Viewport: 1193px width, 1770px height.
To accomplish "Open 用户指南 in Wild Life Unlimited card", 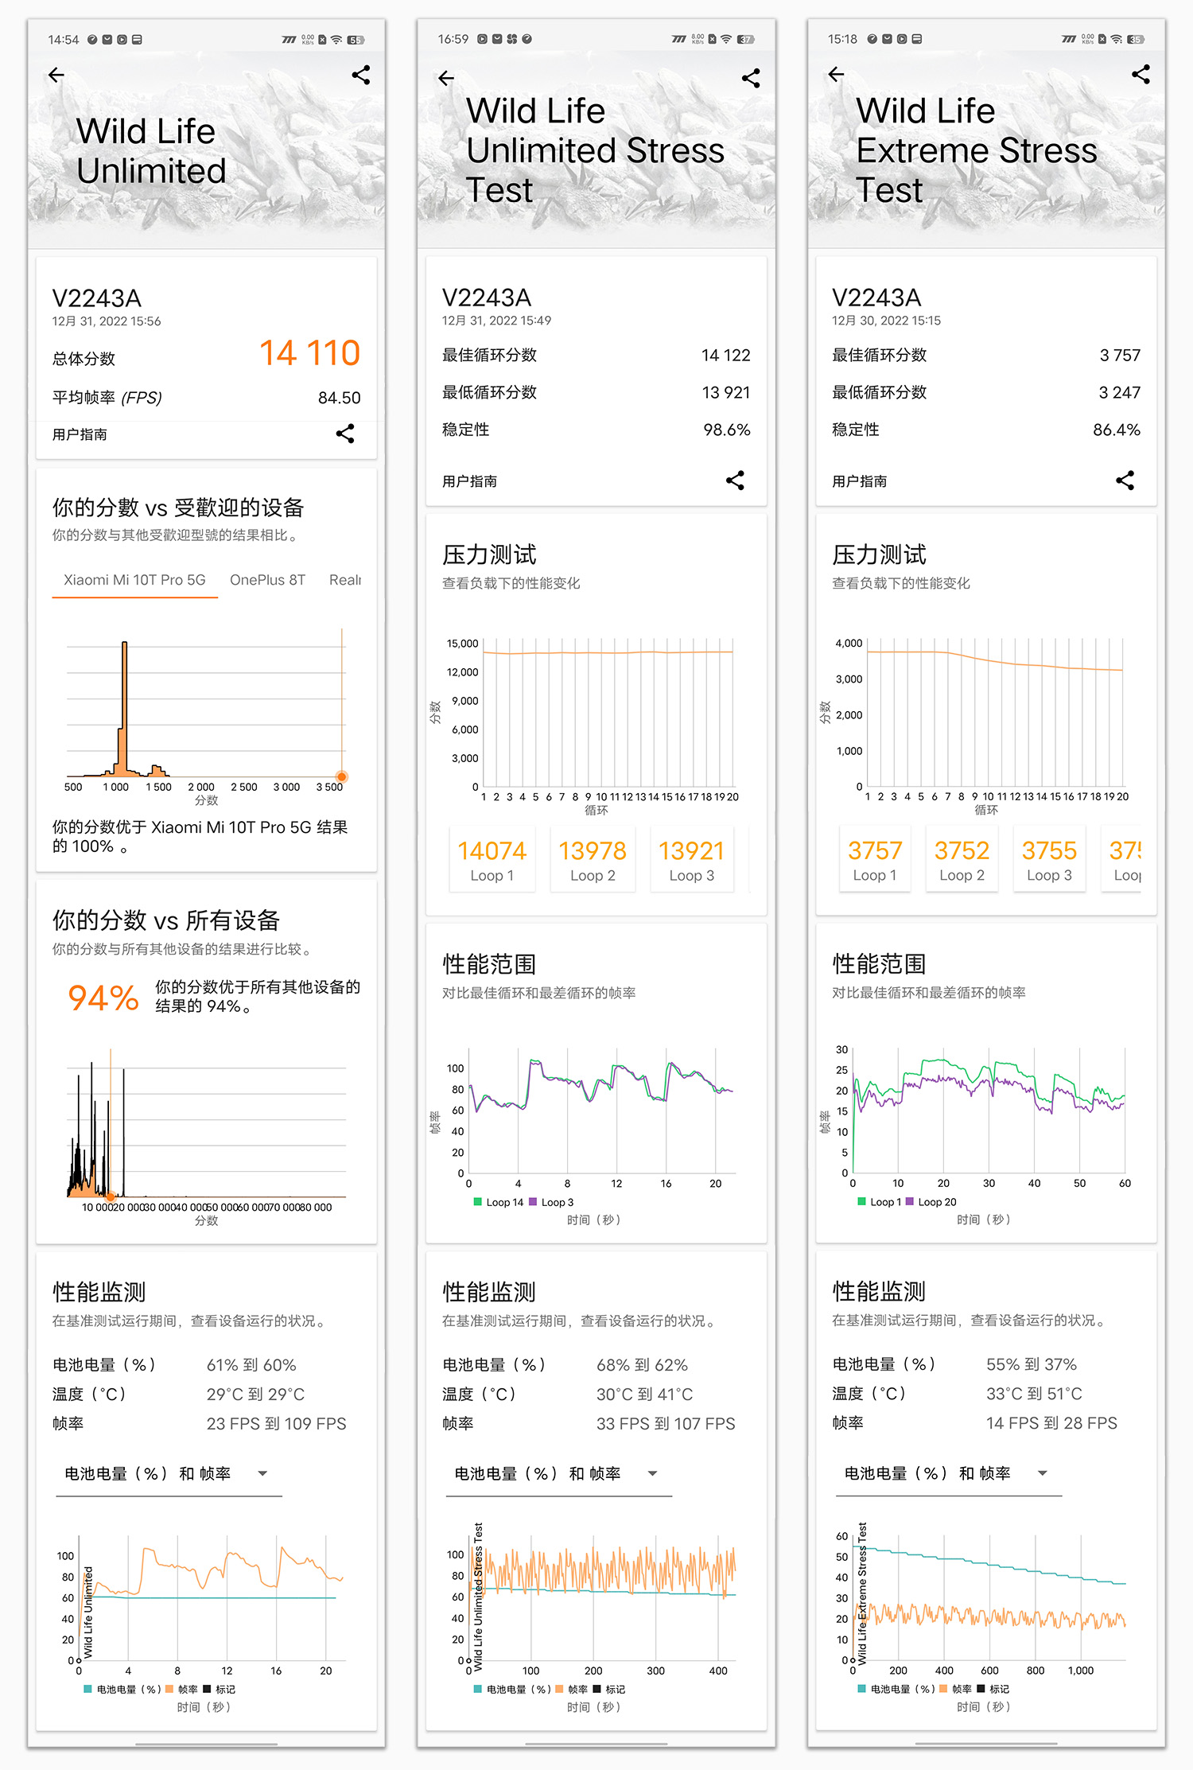I will click(x=80, y=434).
